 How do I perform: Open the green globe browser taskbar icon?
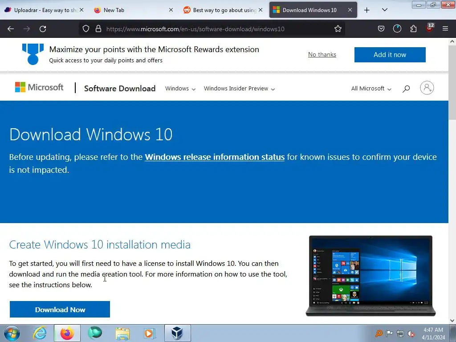95,333
